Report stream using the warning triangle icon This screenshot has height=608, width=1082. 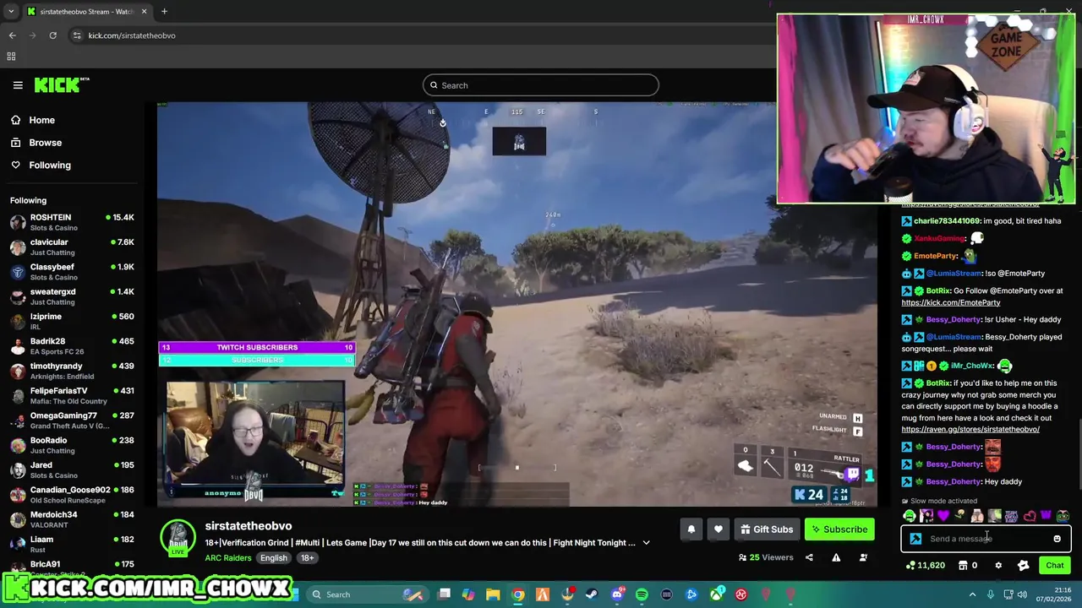(x=836, y=557)
